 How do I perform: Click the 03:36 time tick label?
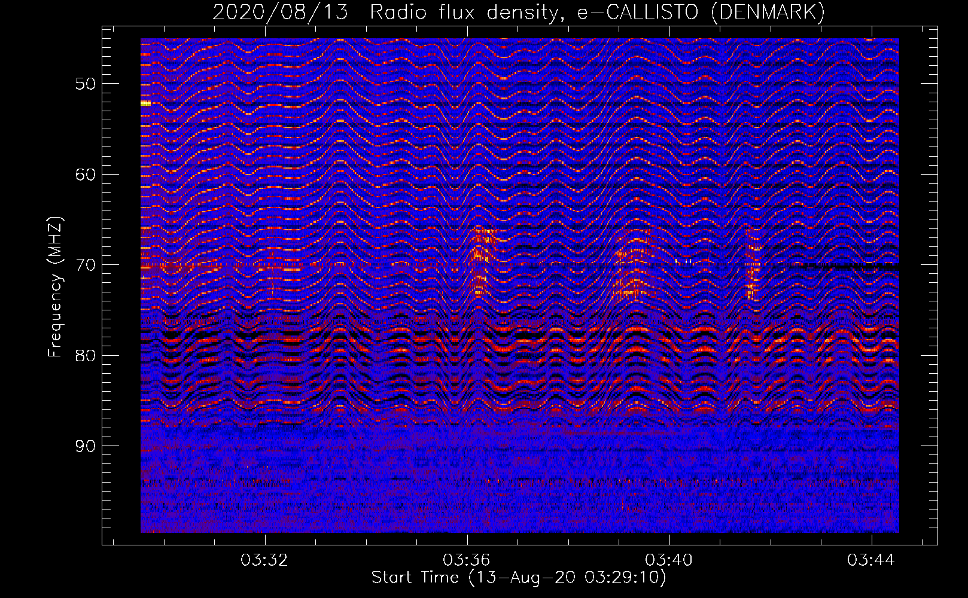click(466, 560)
